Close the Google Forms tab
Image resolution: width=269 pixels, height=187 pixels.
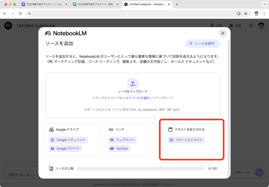coord(66,4)
